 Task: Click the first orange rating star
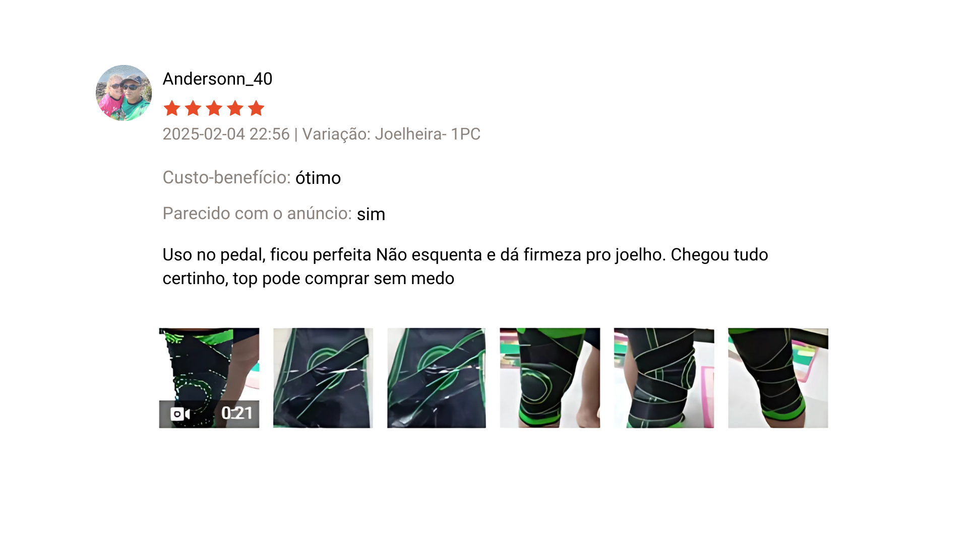click(172, 108)
